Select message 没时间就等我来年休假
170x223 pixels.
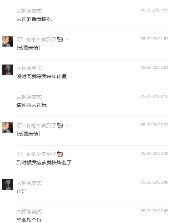(42, 76)
